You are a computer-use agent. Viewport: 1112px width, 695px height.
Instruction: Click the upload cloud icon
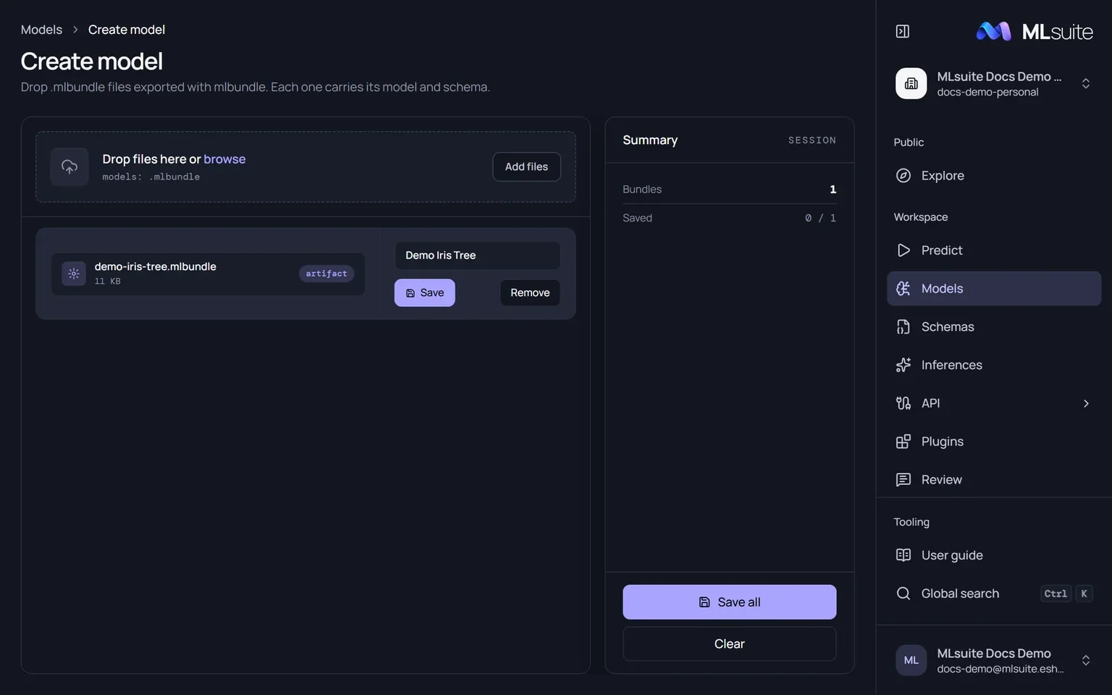point(69,167)
